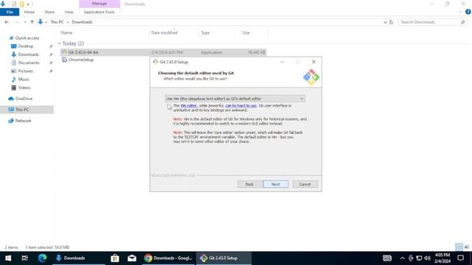Switch to the Share ribbon tab
Screen dimensions: 472x265
pos(49,12)
